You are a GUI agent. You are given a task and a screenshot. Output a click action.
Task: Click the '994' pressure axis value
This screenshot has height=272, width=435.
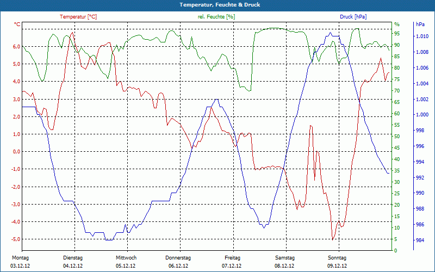click(420, 162)
